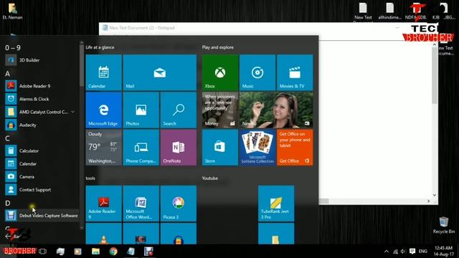Screen dimensions: 459x258
Task: Open the Search tile
Action: [x=179, y=110]
